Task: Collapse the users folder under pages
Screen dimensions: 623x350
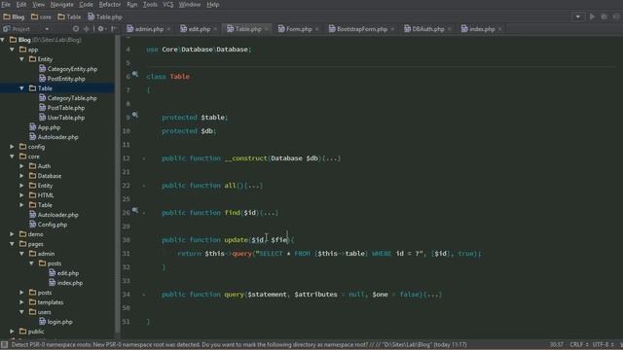Action: (x=21, y=312)
